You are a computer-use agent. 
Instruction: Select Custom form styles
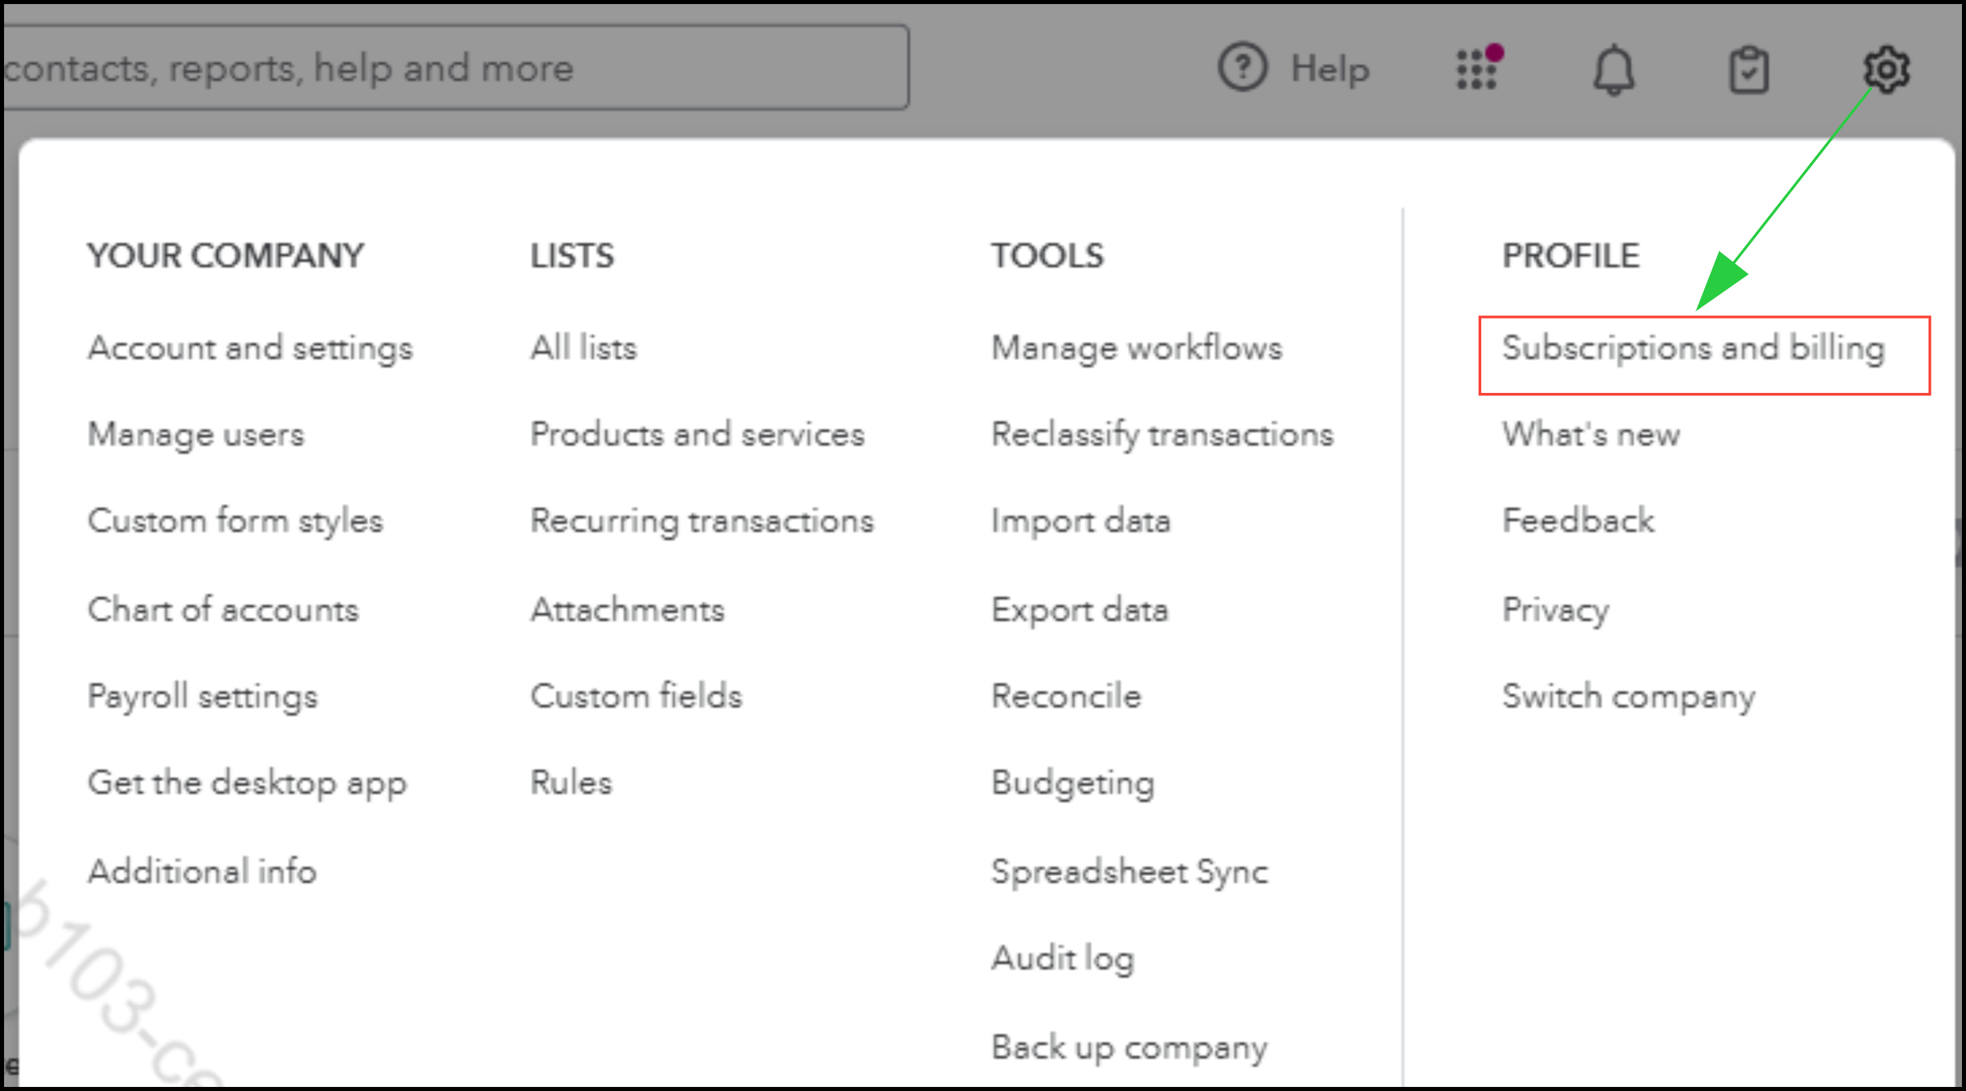point(235,521)
